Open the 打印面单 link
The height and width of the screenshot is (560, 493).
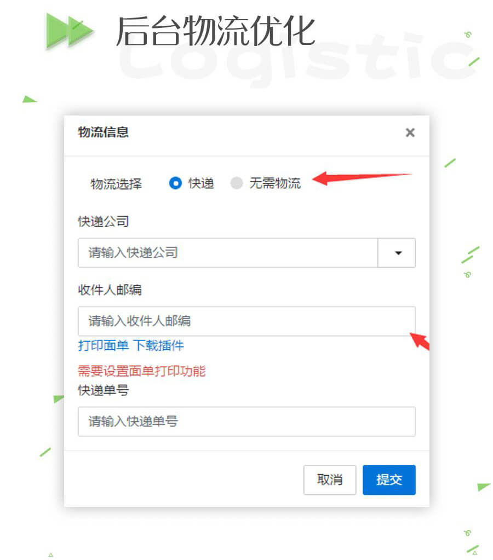coord(104,345)
